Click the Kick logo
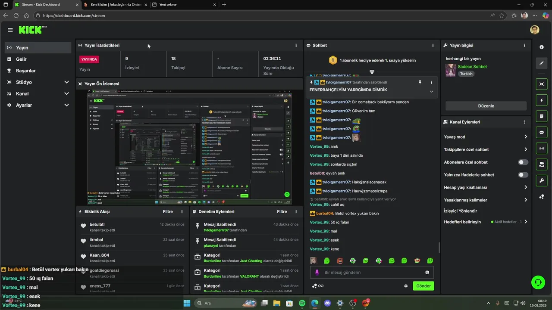Image resolution: width=552 pixels, height=310 pixels. (x=32, y=30)
